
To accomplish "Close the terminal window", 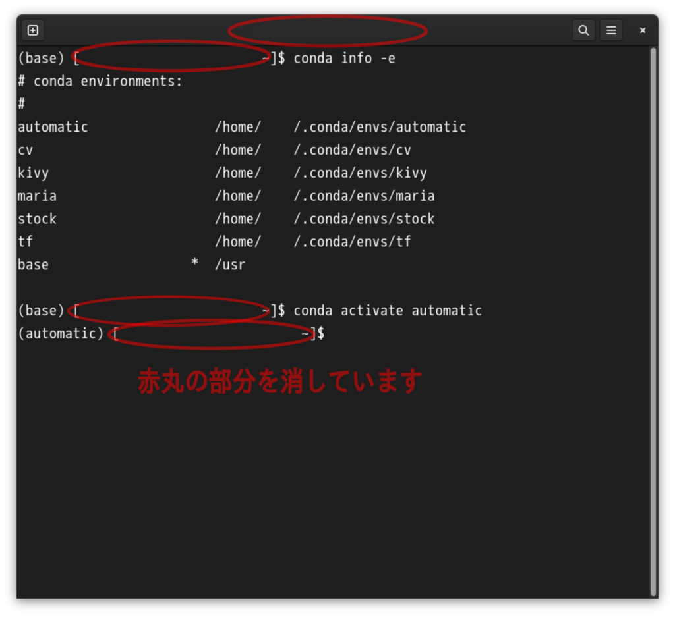I will click(642, 30).
